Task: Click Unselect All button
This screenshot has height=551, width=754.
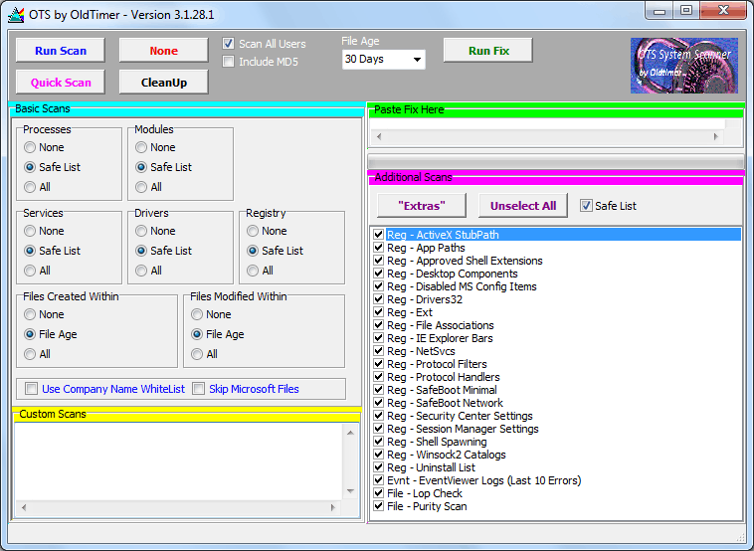Action: pyautogui.click(x=523, y=206)
